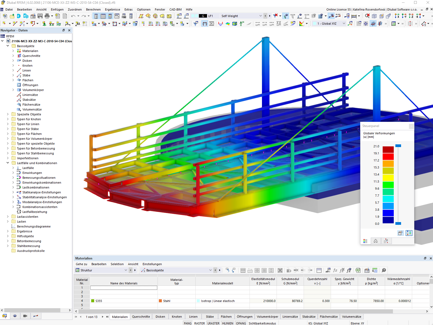Enable OFANG object snap in the status bar
The image size is (433, 325).
241,323
